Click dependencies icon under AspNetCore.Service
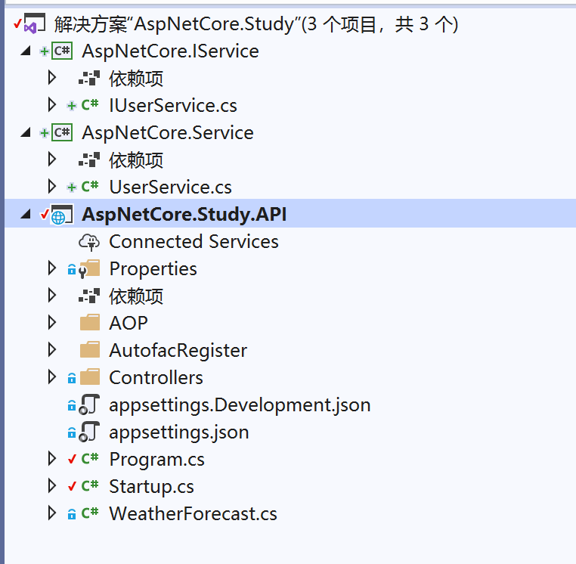The image size is (576, 564). coord(89,160)
